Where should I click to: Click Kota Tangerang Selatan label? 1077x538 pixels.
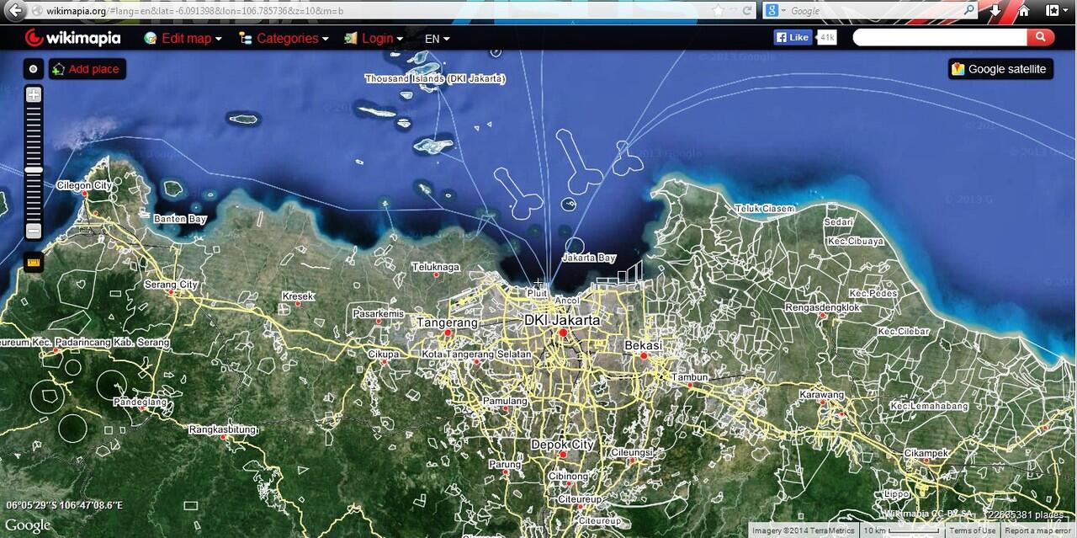pyautogui.click(x=477, y=354)
